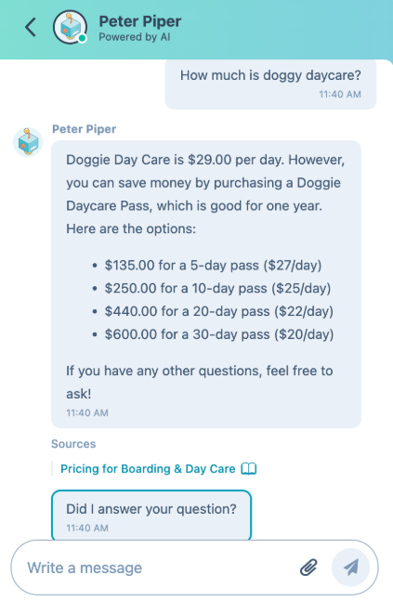Open the Peter Piper avatar in the header

pyautogui.click(x=70, y=27)
